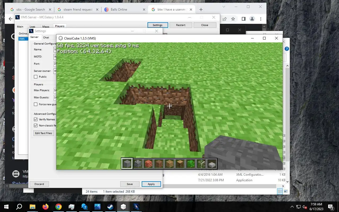Open the Get Help app in the taskbar
Image resolution: width=339 pixels, height=212 pixels.
tap(84, 207)
